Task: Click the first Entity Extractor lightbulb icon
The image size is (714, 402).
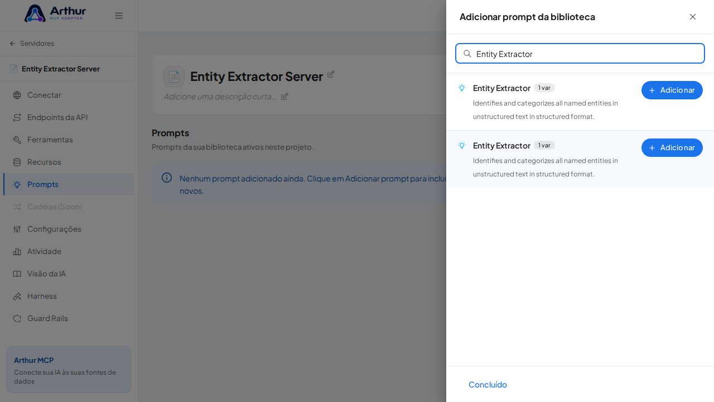Action: (462, 88)
